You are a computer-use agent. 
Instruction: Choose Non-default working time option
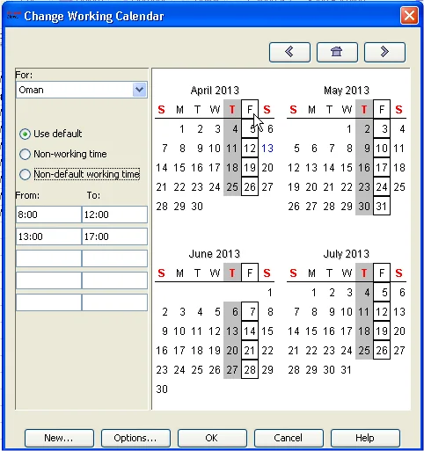pos(26,174)
